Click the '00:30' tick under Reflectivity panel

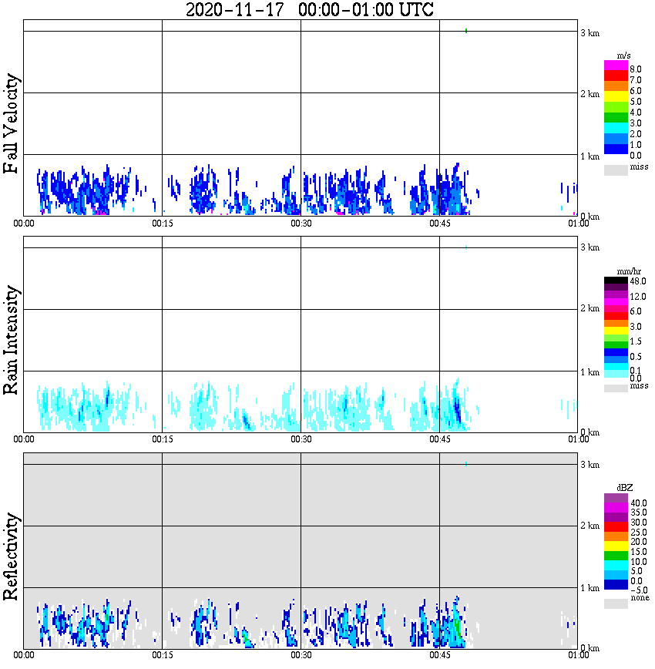(x=301, y=655)
